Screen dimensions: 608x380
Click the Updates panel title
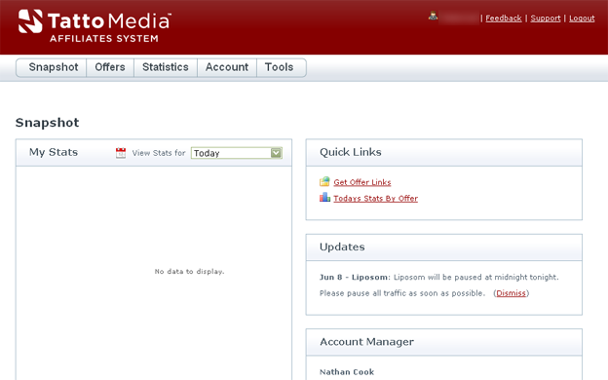[x=342, y=247]
